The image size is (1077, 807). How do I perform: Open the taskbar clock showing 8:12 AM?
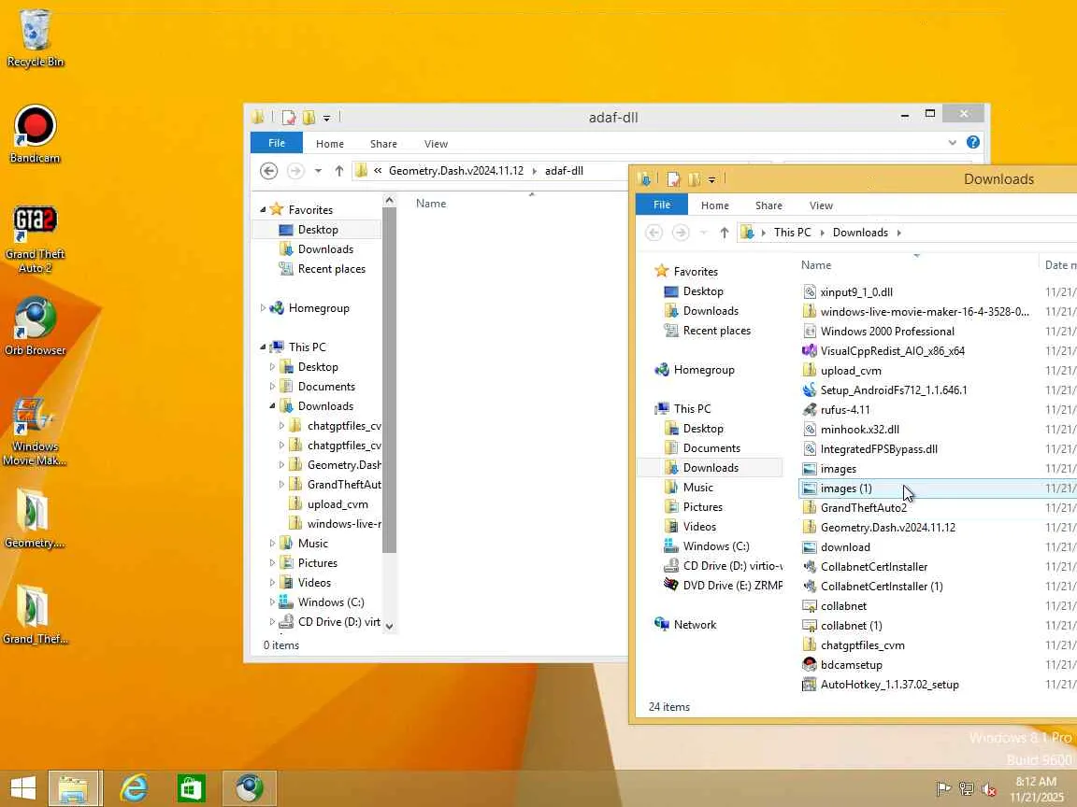(x=1036, y=789)
